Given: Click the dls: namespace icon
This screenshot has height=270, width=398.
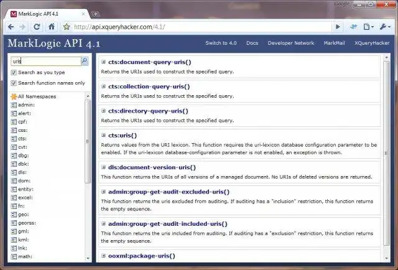Looking at the screenshot, I should pos(14,172).
